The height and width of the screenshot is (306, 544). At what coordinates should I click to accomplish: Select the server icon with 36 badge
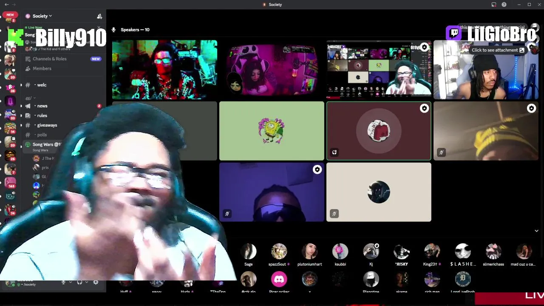point(10,87)
